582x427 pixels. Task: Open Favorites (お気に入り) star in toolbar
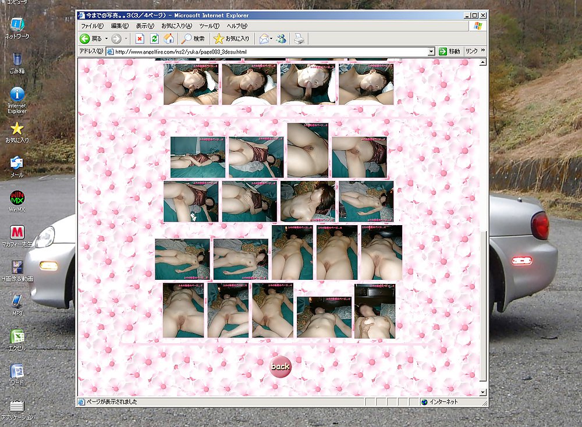(x=231, y=39)
